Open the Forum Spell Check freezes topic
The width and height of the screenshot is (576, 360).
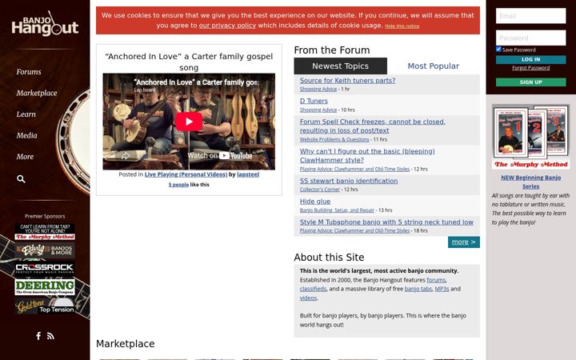(x=373, y=126)
